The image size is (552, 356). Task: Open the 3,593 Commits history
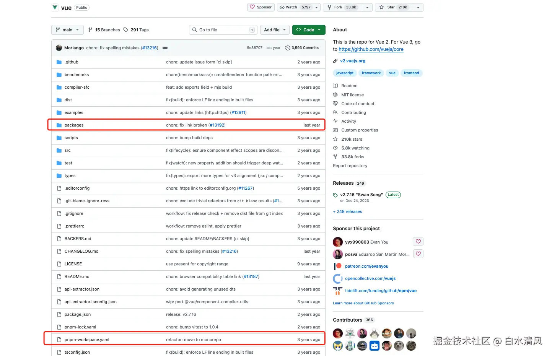[x=302, y=48]
